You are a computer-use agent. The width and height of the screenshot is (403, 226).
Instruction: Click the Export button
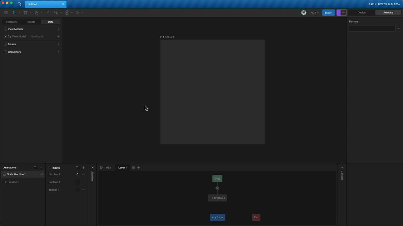tap(328, 13)
